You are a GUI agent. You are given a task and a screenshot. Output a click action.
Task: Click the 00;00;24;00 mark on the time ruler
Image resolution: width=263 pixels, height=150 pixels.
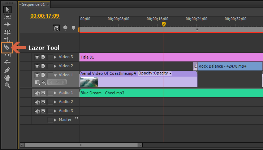click(x=197, y=19)
